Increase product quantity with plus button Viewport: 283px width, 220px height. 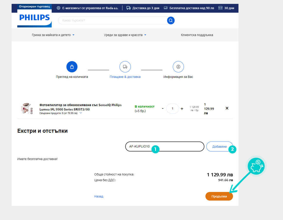[182, 109]
